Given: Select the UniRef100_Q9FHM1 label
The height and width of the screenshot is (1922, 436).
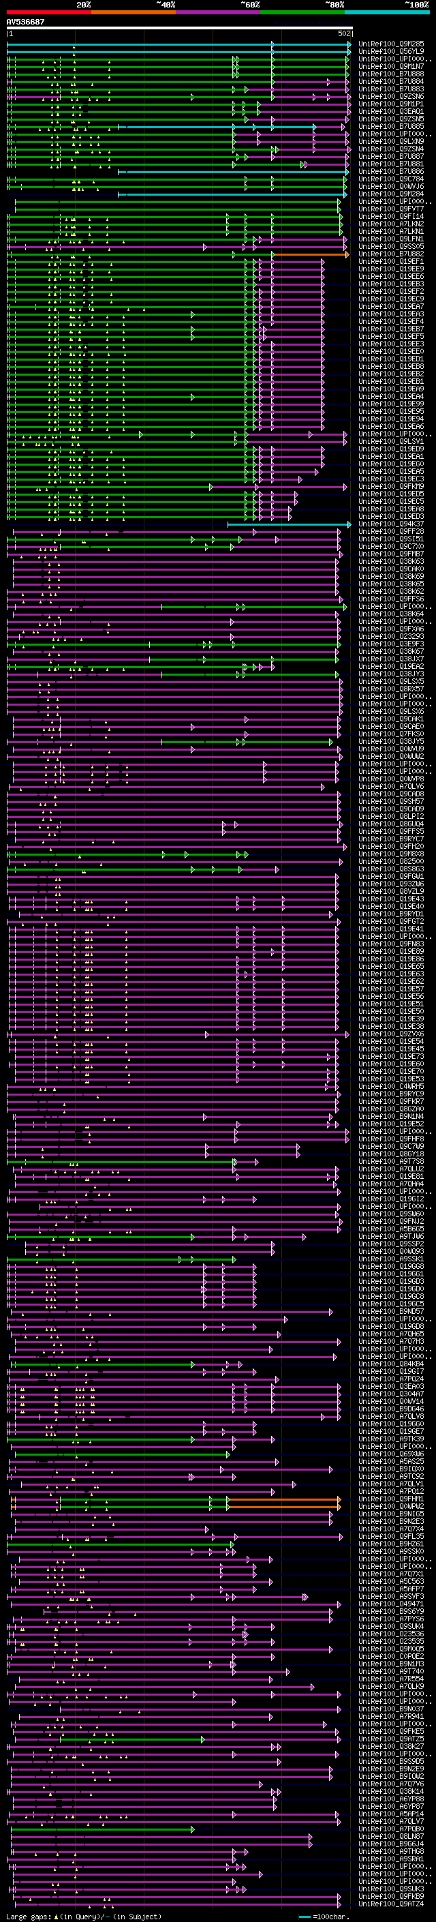Looking at the screenshot, I should pos(391,1499).
